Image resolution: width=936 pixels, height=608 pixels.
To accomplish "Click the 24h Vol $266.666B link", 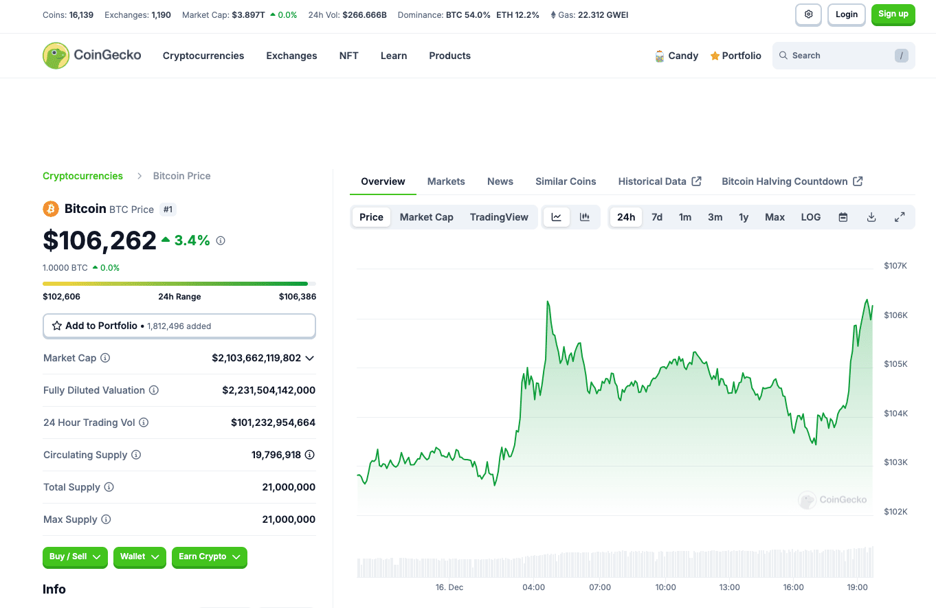I will (348, 15).
